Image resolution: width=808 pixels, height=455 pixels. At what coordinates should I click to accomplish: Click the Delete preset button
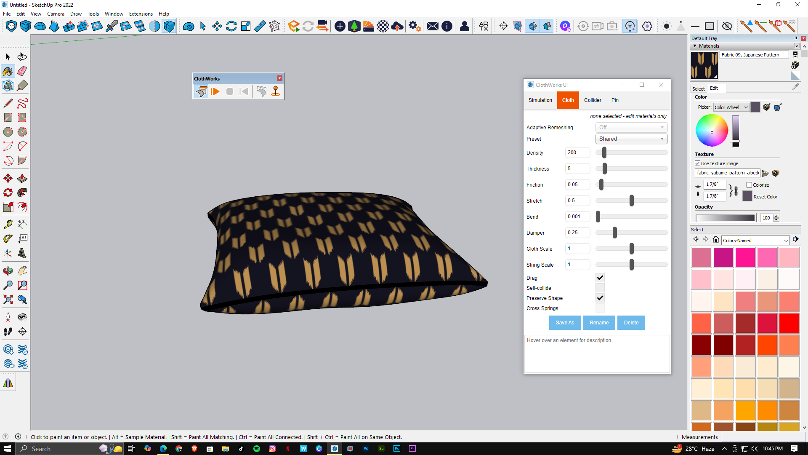(x=631, y=323)
